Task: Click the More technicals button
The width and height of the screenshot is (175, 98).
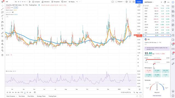Action: coord(157,96)
